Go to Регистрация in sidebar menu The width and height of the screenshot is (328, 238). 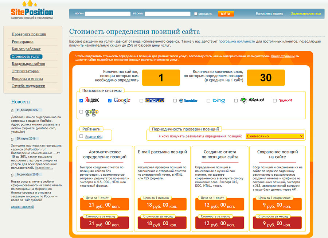[22, 42]
